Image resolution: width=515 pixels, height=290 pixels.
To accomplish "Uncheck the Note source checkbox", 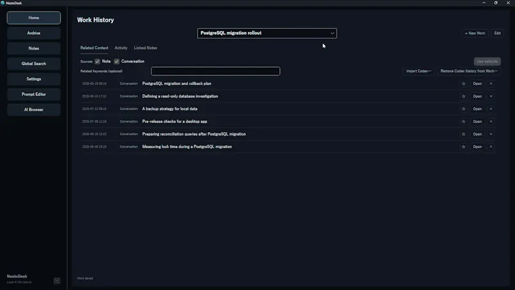I will coord(97,61).
